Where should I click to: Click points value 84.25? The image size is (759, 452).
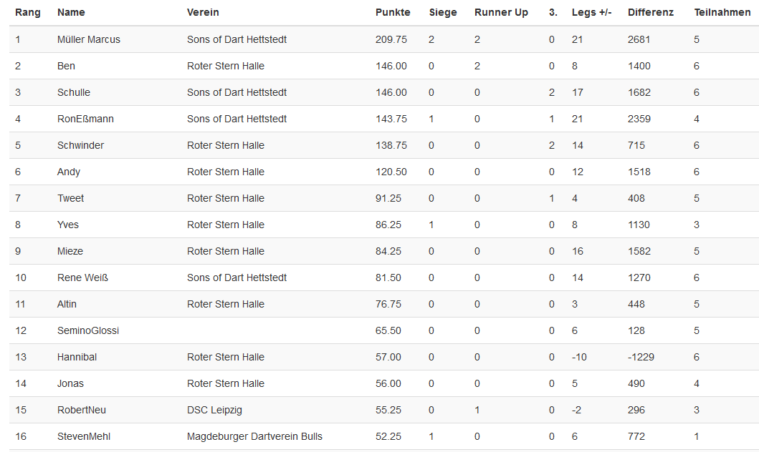click(x=388, y=252)
